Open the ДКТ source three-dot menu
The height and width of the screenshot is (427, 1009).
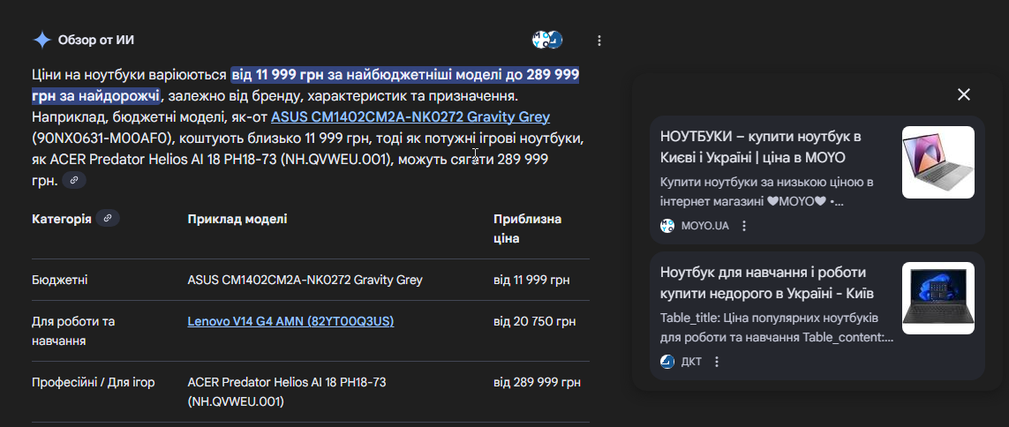[717, 362]
